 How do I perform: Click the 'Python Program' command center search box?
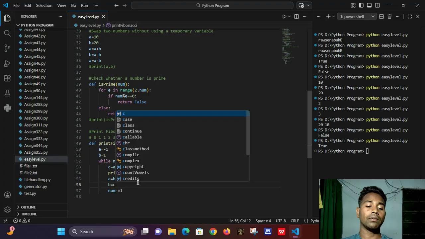pyautogui.click(x=212, y=5)
